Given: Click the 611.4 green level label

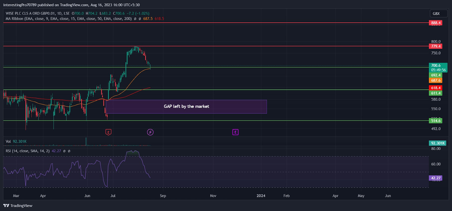Looking at the screenshot, I should [x=436, y=93].
